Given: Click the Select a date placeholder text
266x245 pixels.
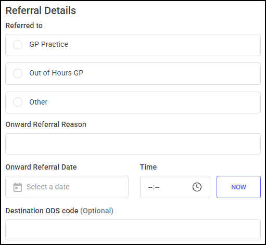Looking at the screenshot, I should (48, 187).
